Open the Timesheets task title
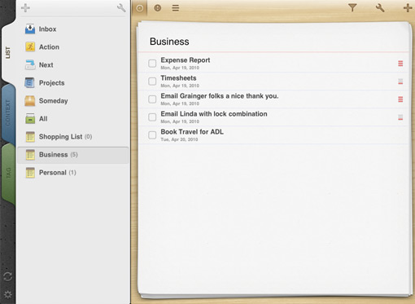415x304 pixels. (x=178, y=78)
